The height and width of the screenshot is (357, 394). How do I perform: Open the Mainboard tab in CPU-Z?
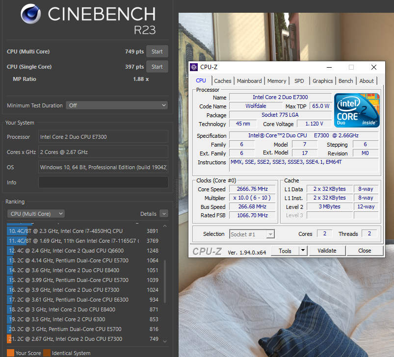tap(249, 81)
